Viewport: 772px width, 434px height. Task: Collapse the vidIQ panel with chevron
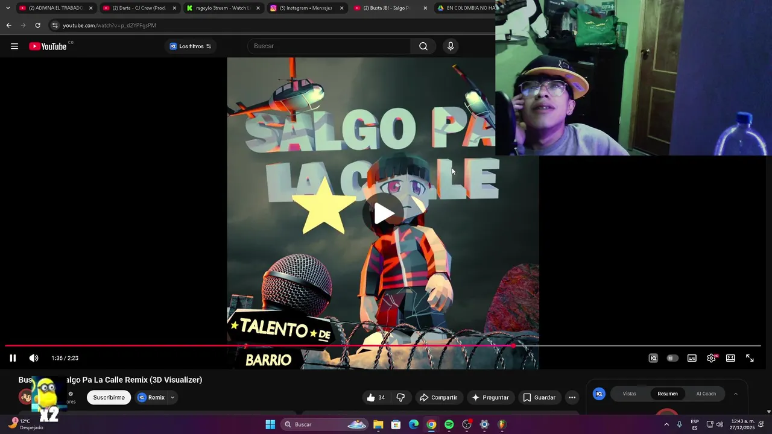[x=735, y=394]
